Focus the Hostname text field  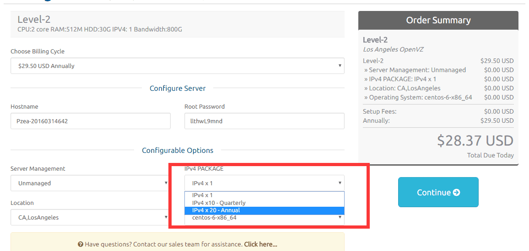click(90, 121)
